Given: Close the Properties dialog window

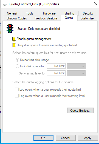Looking at the screenshot, I should pyautogui.click(x=96, y=4).
